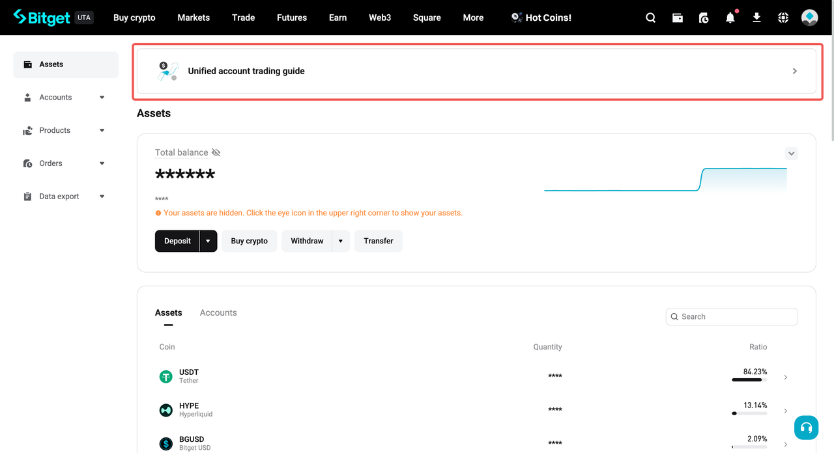Viewport: 834px width, 453px height.
Task: Expand the Accounts sidebar menu arrow
Action: coord(102,98)
